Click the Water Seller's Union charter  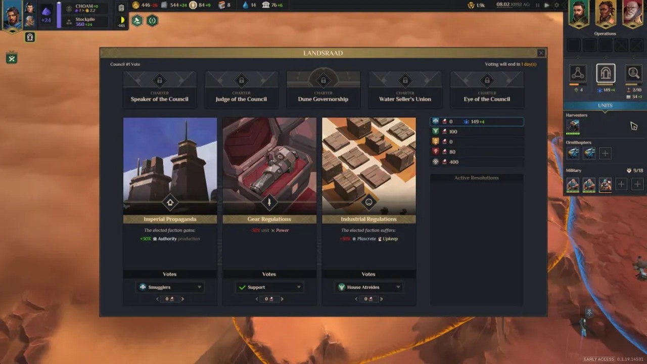(405, 89)
